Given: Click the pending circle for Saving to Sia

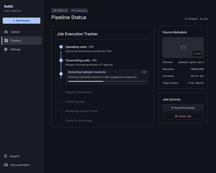Looking at the screenshot, I should coord(61,120).
